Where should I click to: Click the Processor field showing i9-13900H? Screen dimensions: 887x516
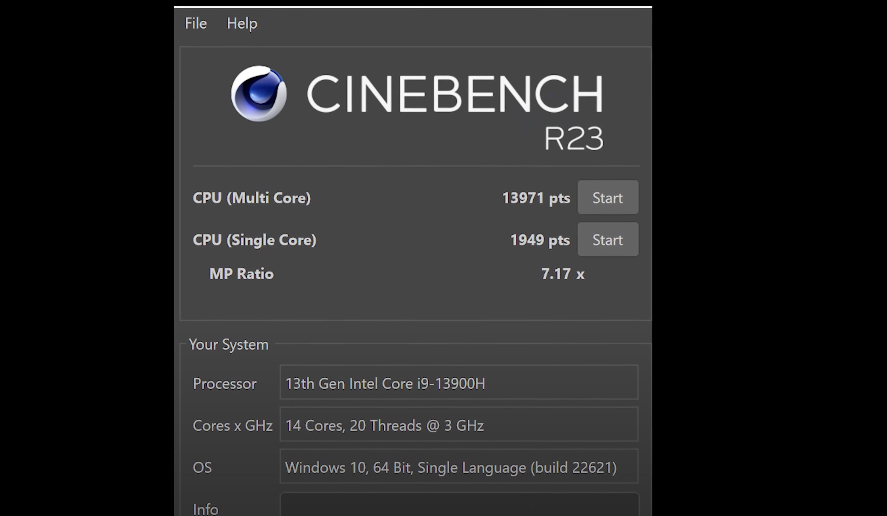pyautogui.click(x=459, y=382)
